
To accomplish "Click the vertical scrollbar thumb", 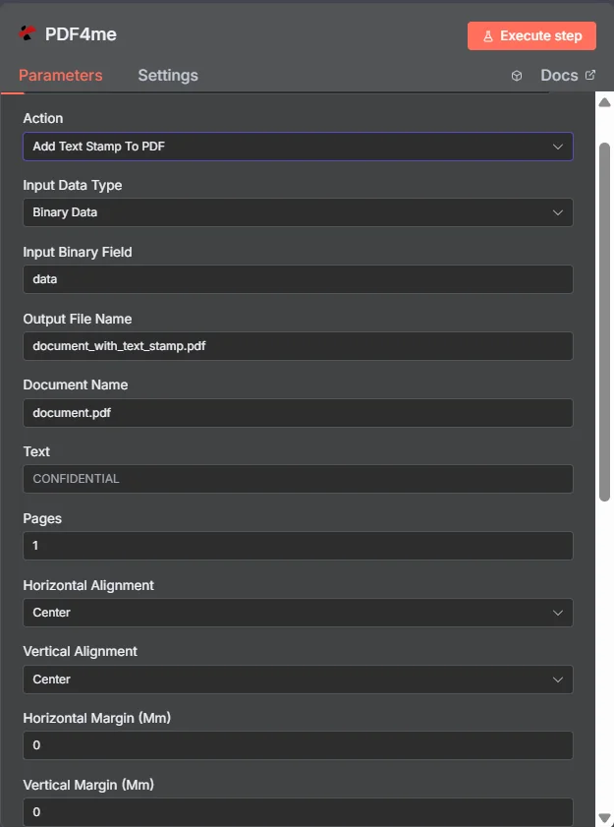I will (604, 322).
